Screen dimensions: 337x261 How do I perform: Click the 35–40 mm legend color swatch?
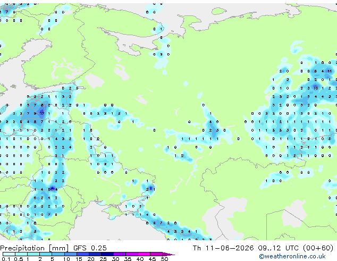(x=131, y=254)
